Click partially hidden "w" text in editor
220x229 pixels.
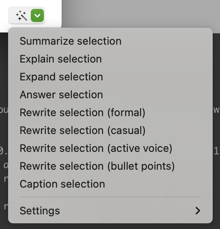(x=217, y=110)
